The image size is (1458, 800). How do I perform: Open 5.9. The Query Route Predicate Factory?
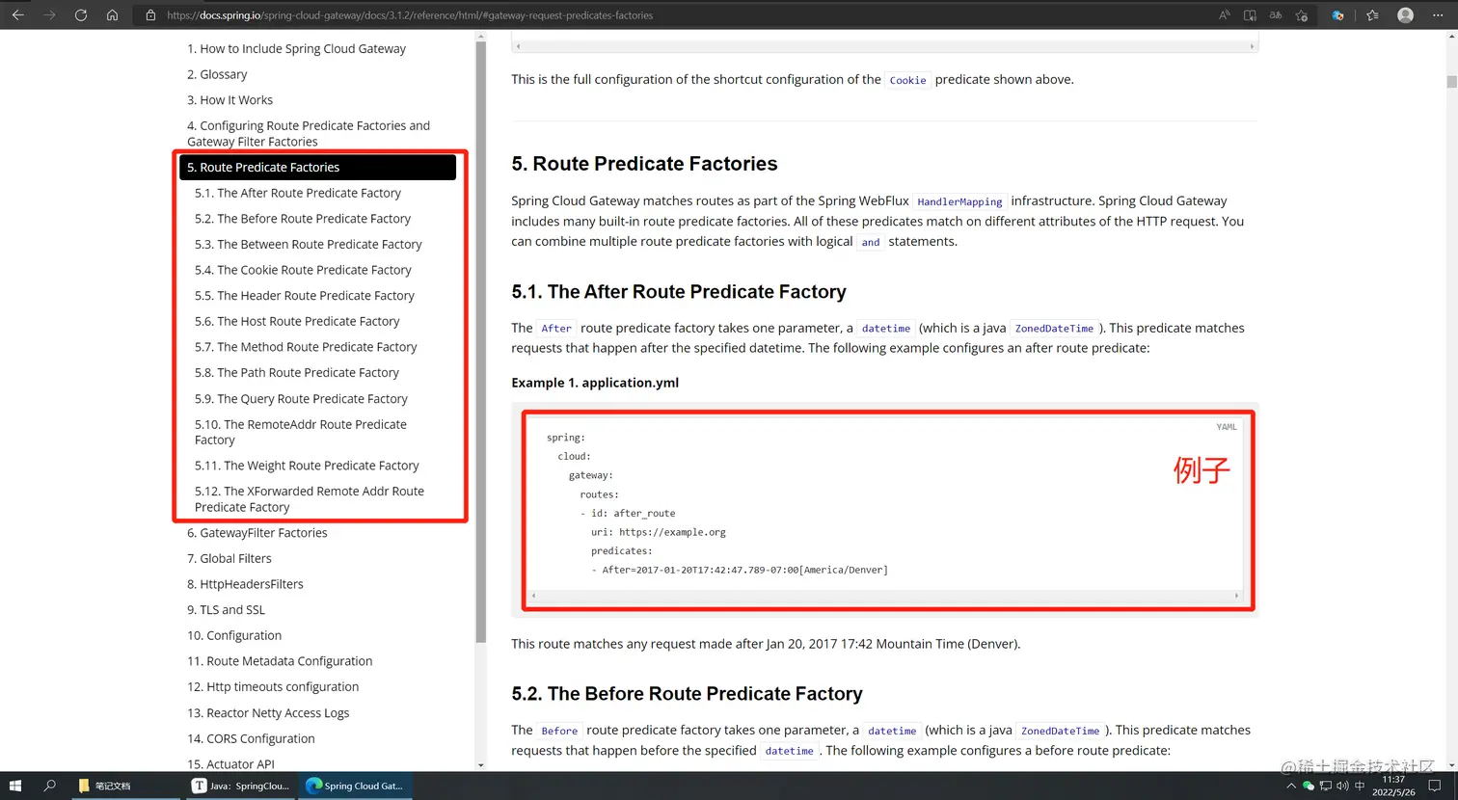click(x=301, y=399)
